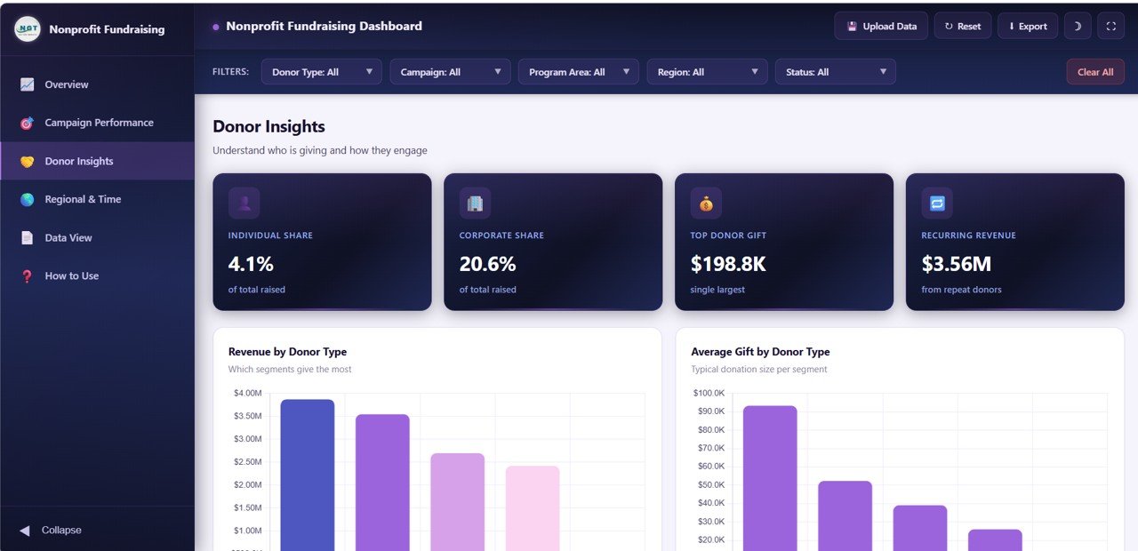Open the Program Area dropdown
The height and width of the screenshot is (551, 1138).
coord(578,71)
